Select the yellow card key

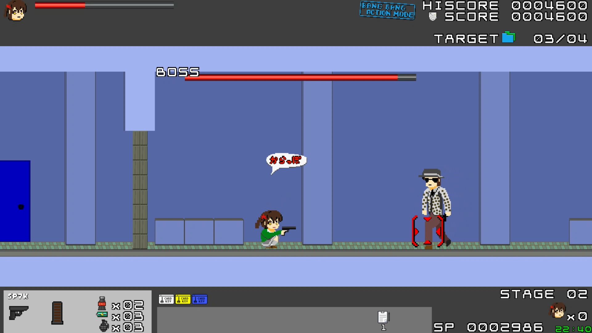pos(183,299)
